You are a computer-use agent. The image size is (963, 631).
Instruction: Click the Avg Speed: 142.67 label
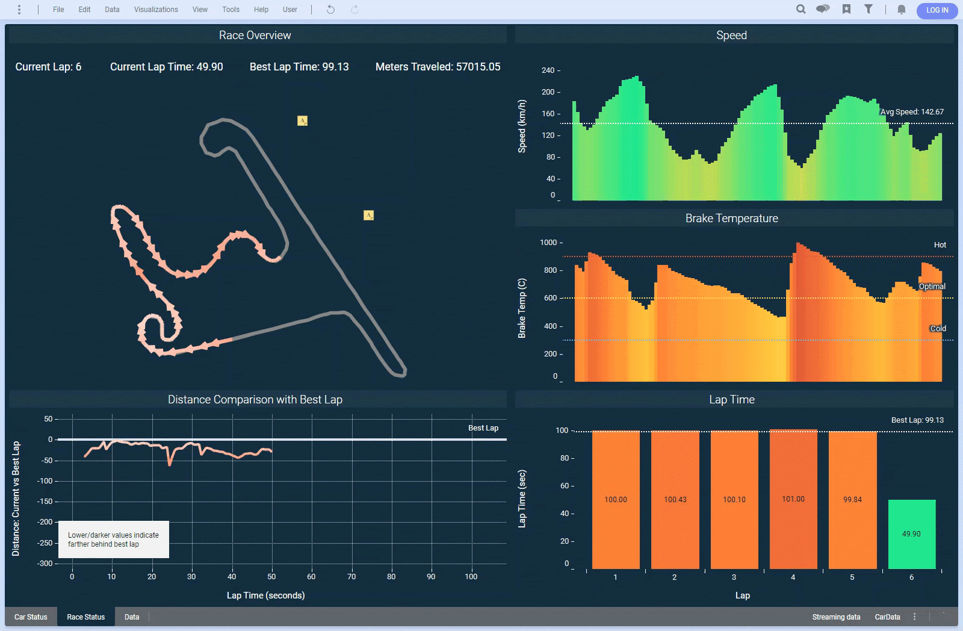click(x=912, y=112)
